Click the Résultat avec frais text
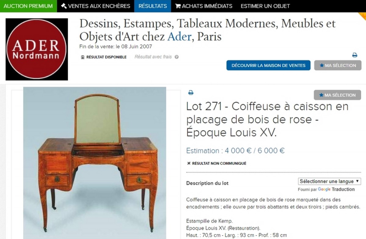 coord(153,57)
